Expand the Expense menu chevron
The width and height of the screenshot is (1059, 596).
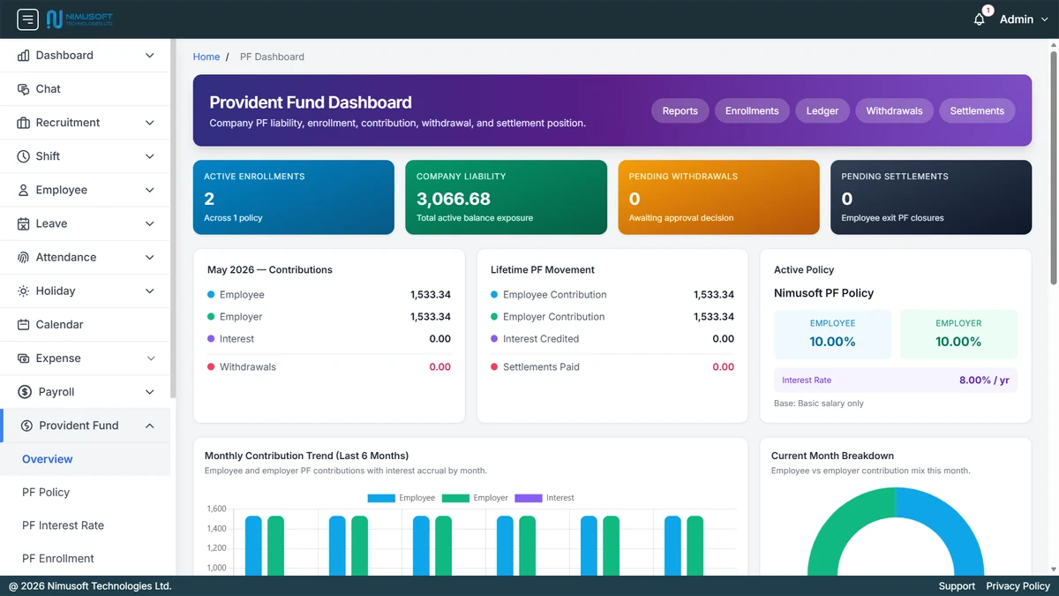(150, 358)
